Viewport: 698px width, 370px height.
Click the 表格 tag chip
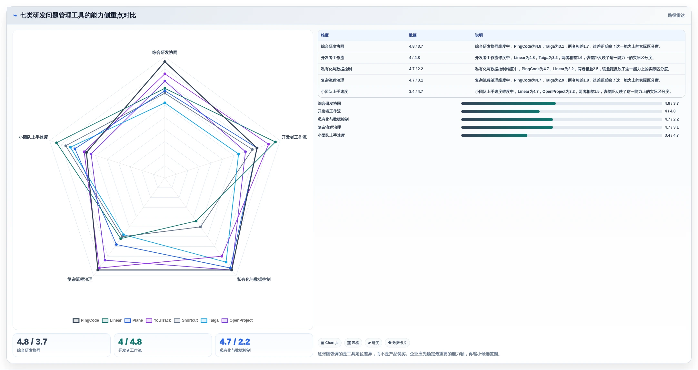[353, 343]
